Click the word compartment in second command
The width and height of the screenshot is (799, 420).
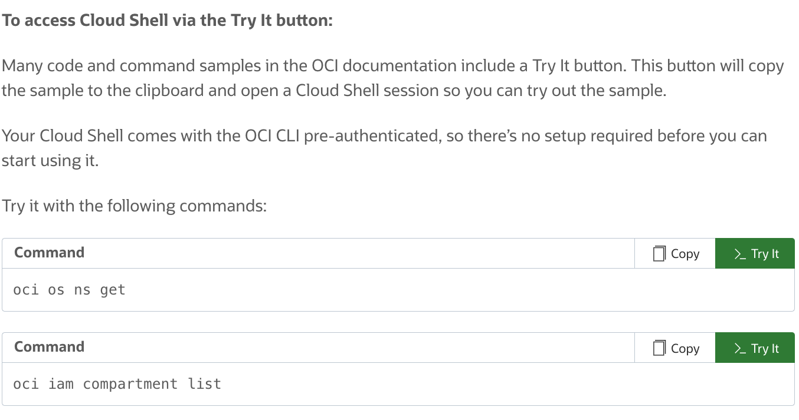pos(130,384)
